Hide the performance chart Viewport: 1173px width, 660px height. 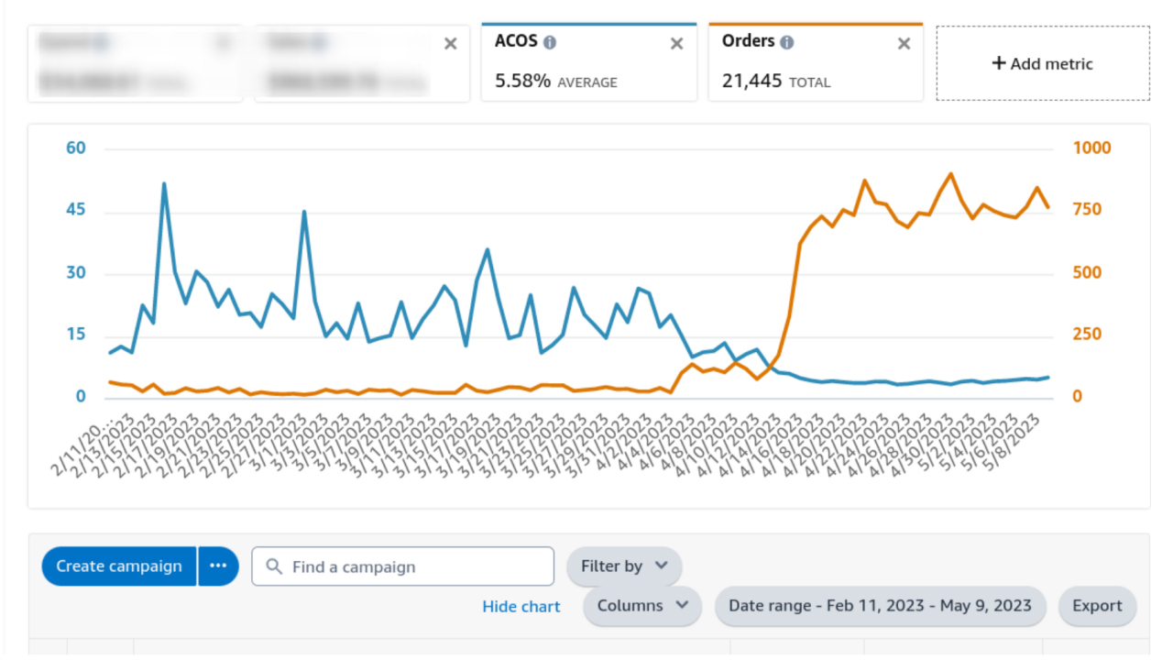tap(521, 606)
